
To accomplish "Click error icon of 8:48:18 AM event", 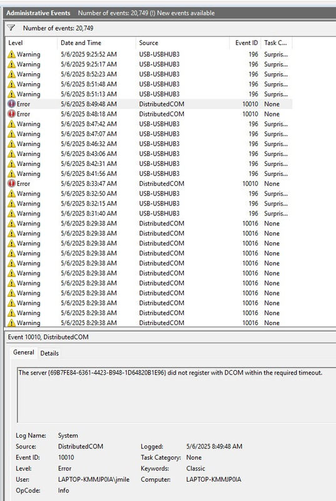I will click(x=11, y=114).
